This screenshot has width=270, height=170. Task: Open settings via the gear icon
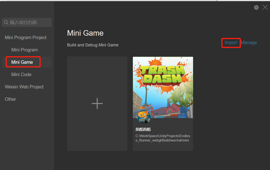256,7
